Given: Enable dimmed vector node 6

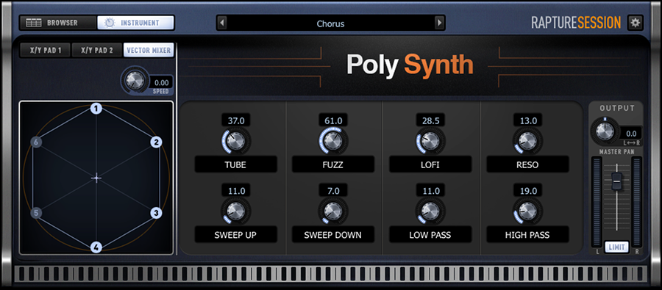Looking at the screenshot, I should [36, 142].
